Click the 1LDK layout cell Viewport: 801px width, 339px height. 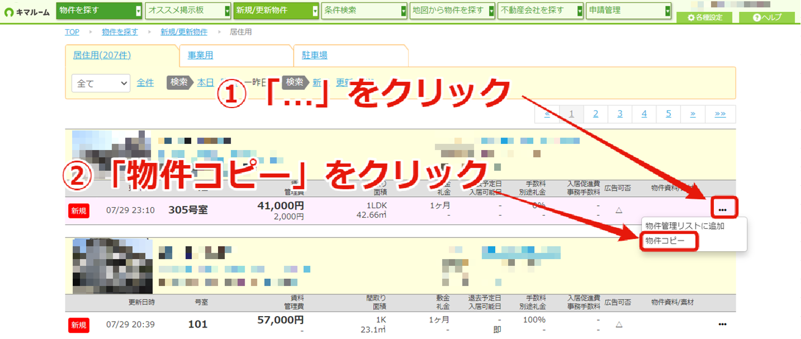pyautogui.click(x=376, y=206)
